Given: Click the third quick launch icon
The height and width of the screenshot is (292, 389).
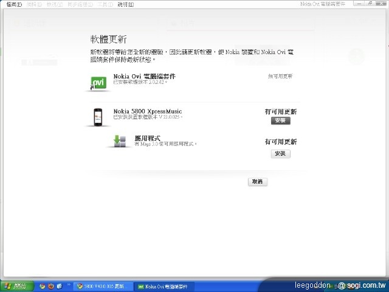Looking at the screenshot, I should (x=60, y=285).
